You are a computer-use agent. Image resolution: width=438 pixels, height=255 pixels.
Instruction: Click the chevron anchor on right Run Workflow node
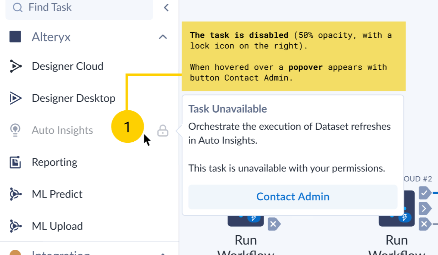[x=424, y=208]
